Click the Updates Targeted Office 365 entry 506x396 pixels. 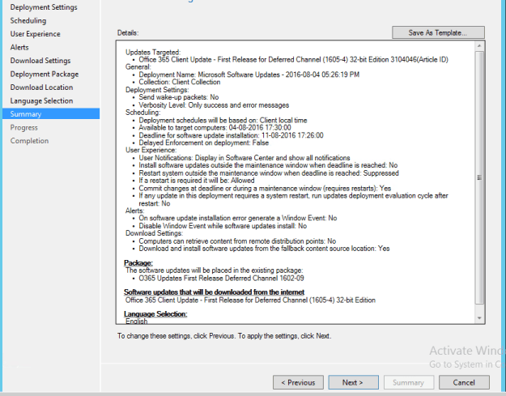point(293,60)
